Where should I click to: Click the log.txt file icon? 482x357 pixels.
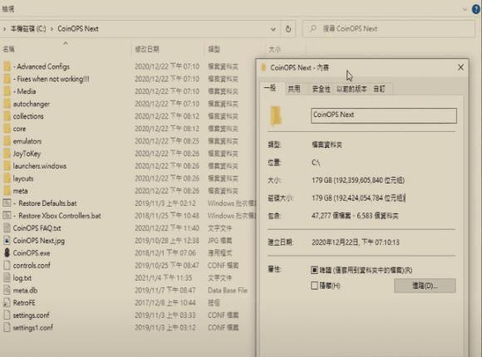(7, 278)
